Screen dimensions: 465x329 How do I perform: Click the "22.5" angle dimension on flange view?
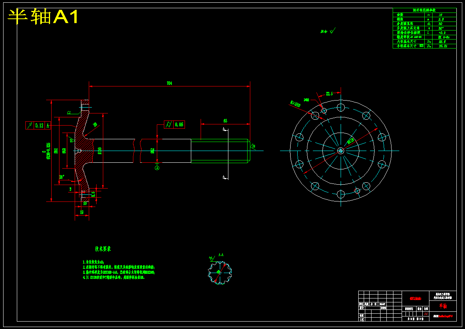[x=329, y=94]
